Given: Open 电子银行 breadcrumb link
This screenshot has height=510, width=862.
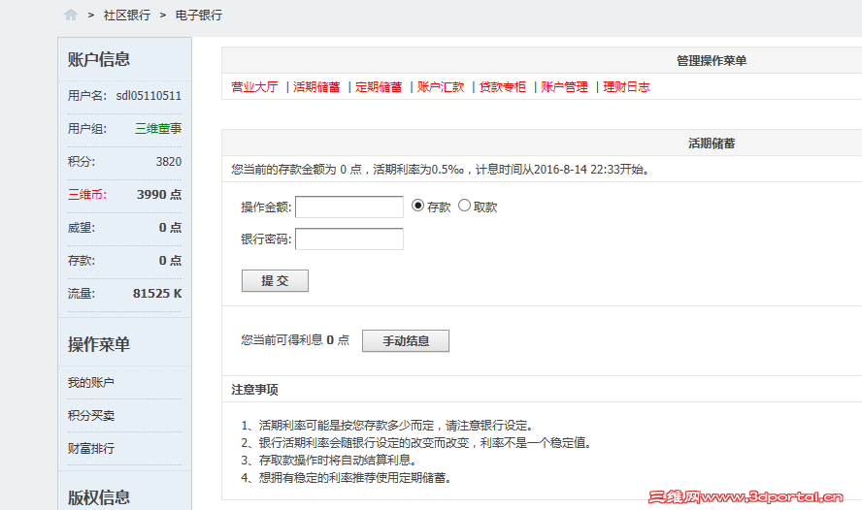Looking at the screenshot, I should point(199,16).
